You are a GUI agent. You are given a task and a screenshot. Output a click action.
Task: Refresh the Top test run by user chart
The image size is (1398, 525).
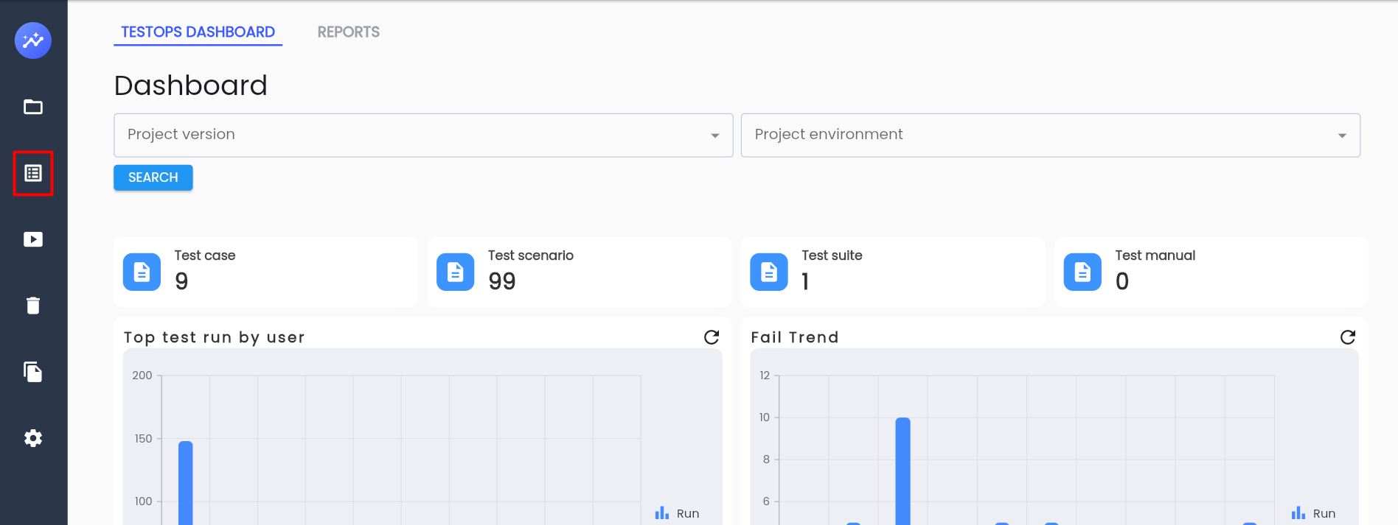click(712, 337)
